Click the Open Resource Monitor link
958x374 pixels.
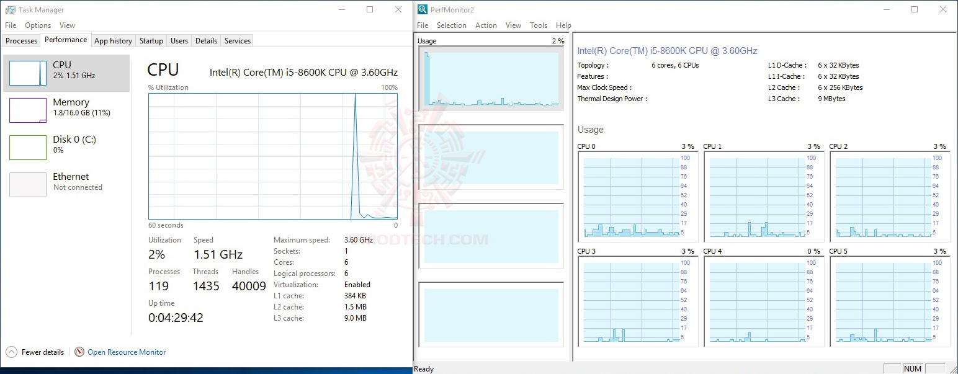tap(127, 352)
